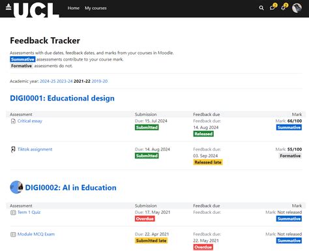Click Submitted badge for Tiktok assignment
Image resolution: width=309 pixels, height=251 pixels.
click(147, 156)
